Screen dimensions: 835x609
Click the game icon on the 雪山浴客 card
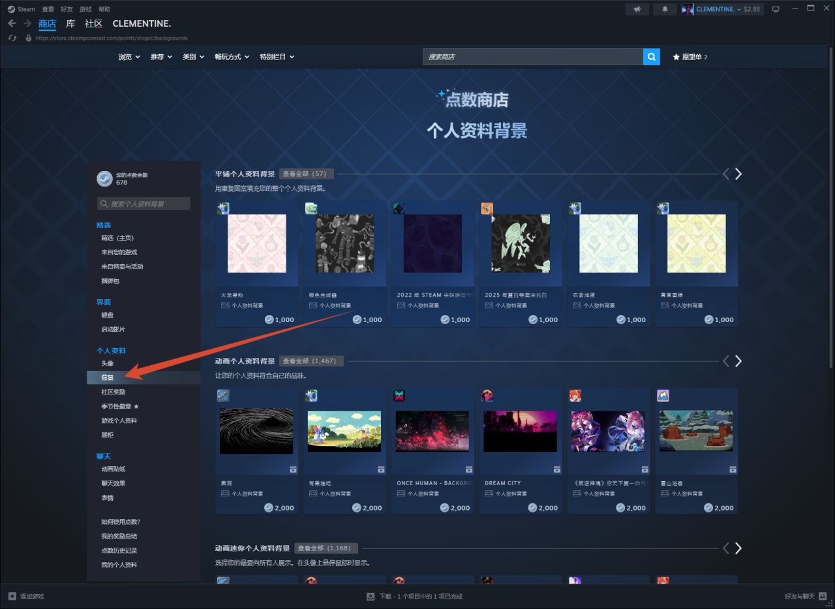(663, 395)
